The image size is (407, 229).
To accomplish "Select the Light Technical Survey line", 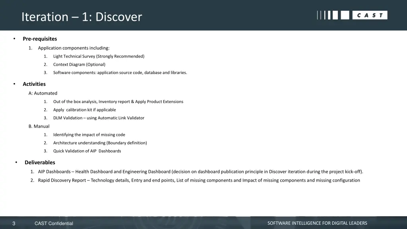I will point(99,56).
